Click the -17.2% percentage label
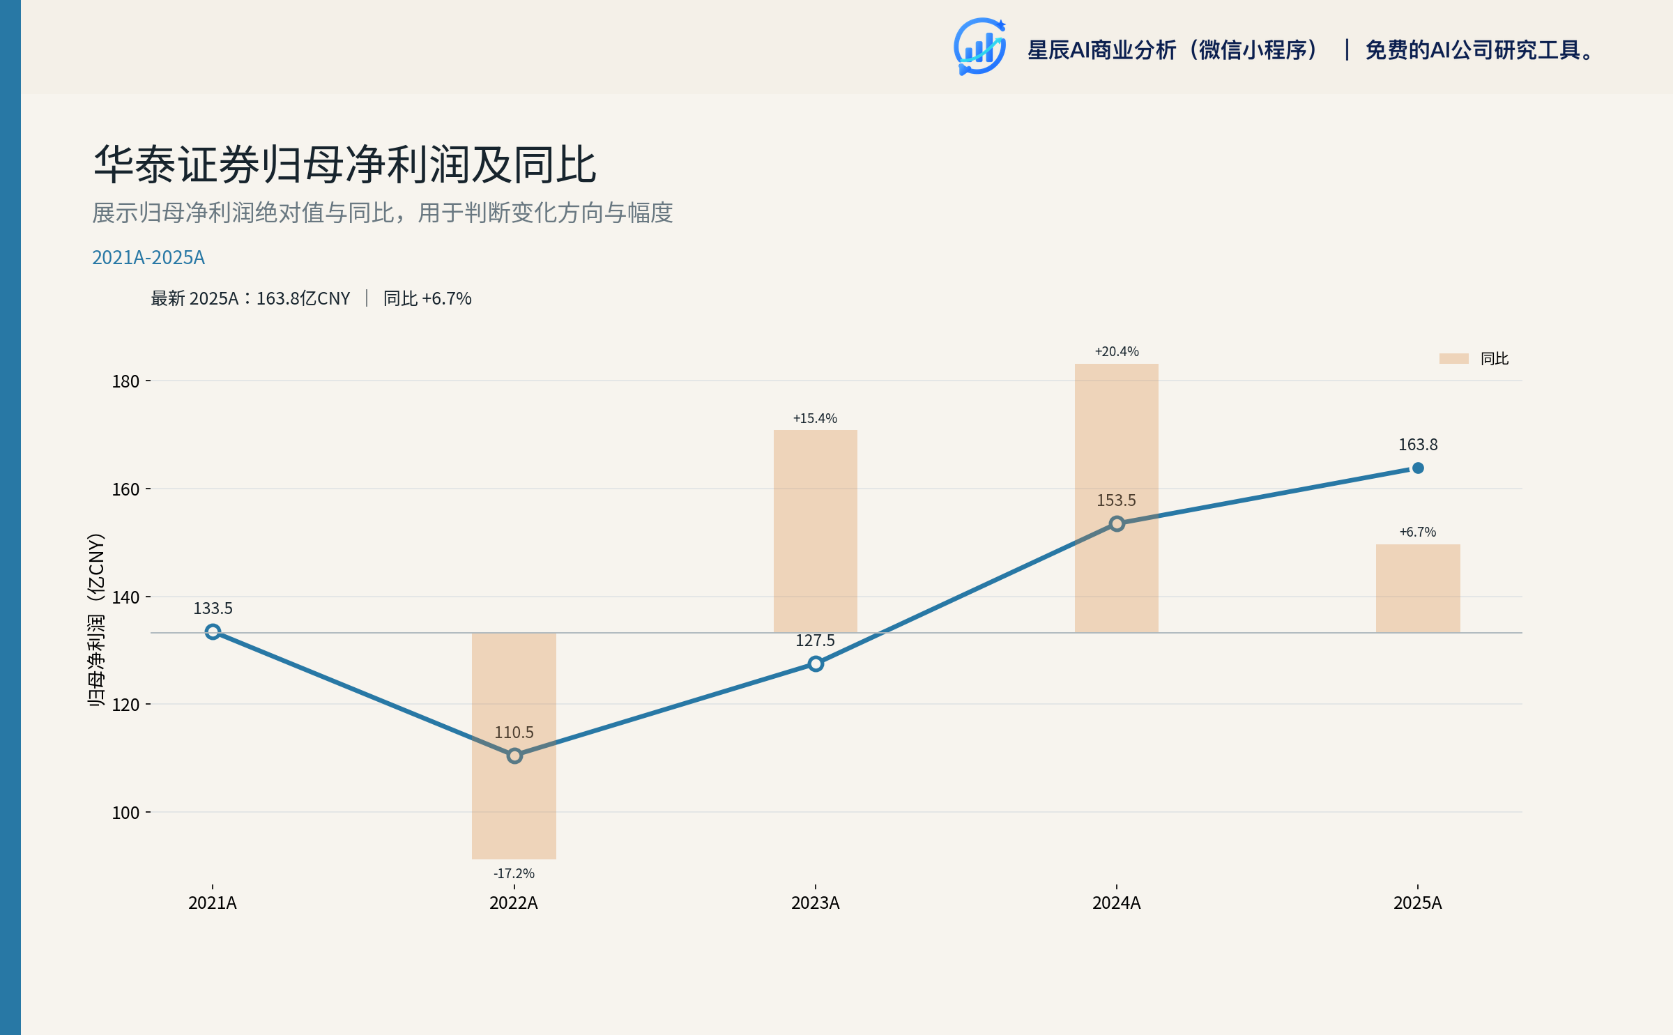The height and width of the screenshot is (1035, 1673). (x=514, y=873)
